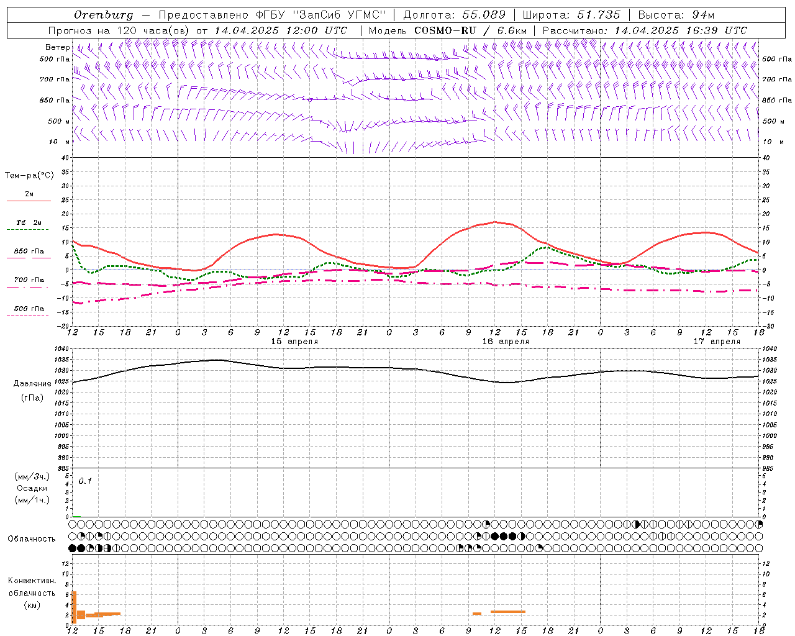
Task: Click the 0.1 precipitation value
Action: tap(85, 481)
